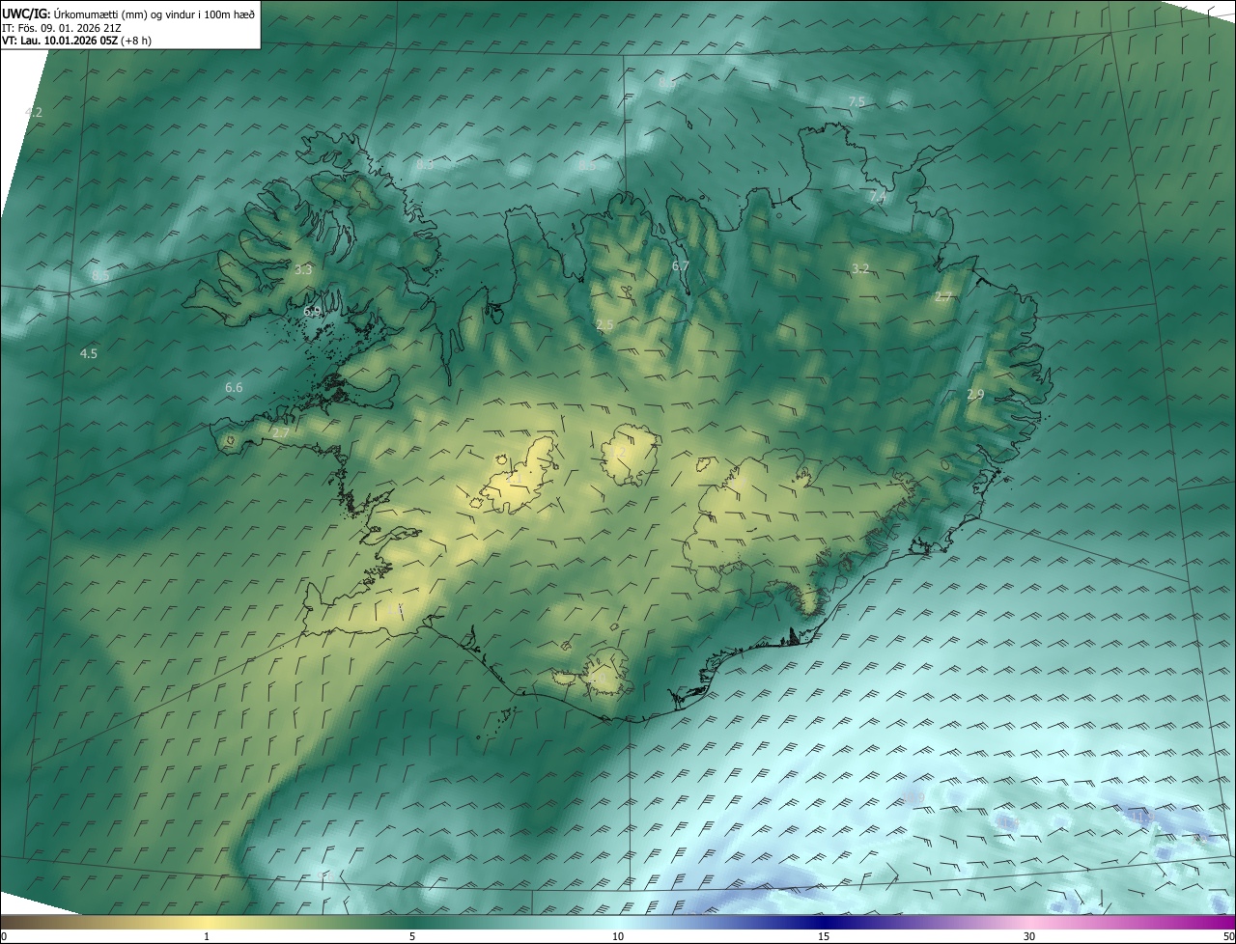
Task: Click the 4.2 value label
Action: pyautogui.click(x=34, y=113)
